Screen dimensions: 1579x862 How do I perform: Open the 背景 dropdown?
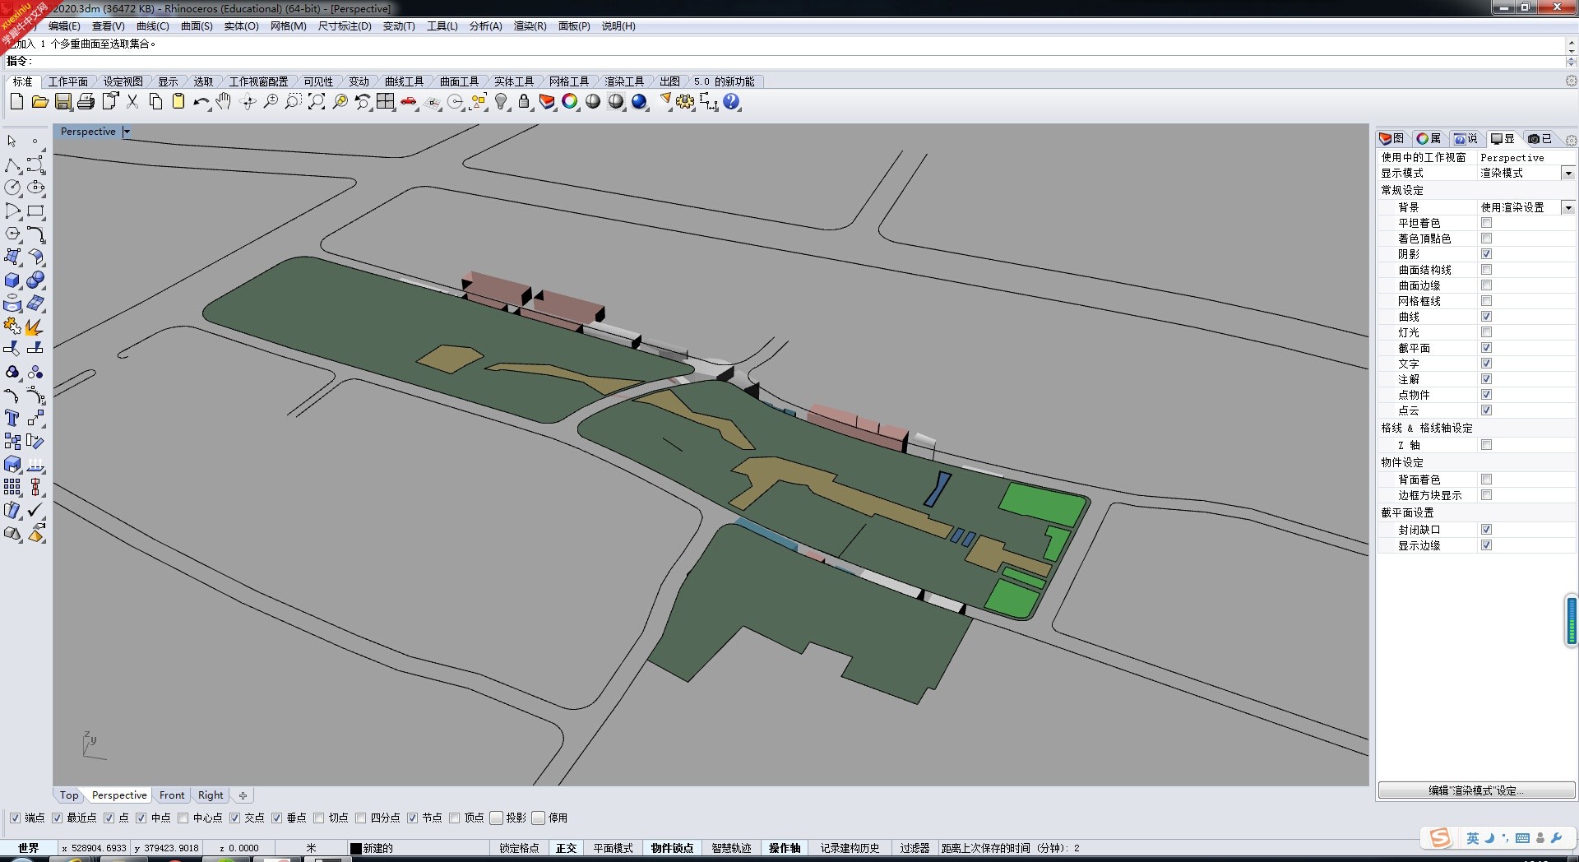(1568, 207)
